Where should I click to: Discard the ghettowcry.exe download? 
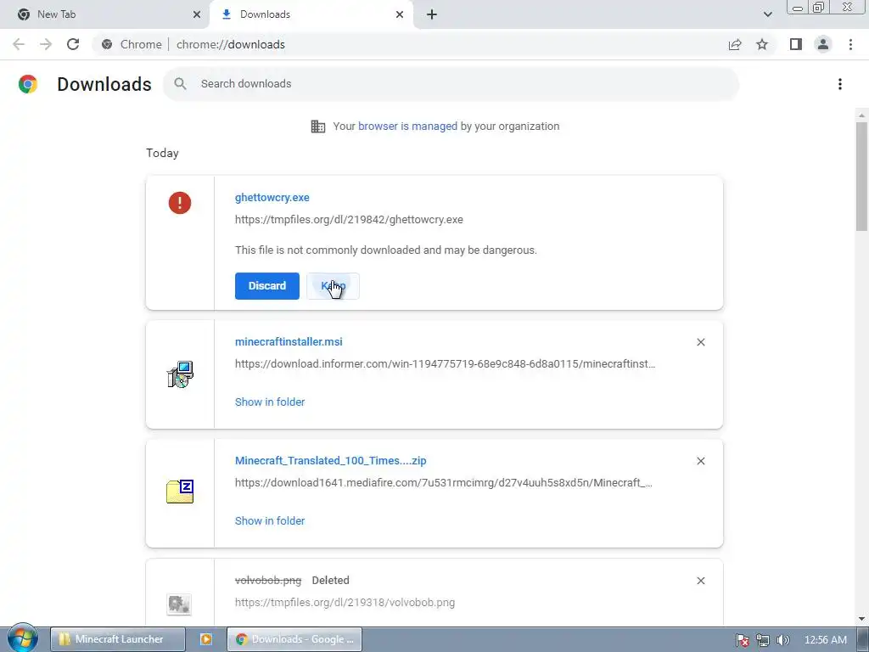[267, 286]
